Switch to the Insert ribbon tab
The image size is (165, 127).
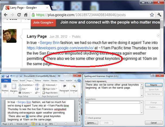pos(22,81)
